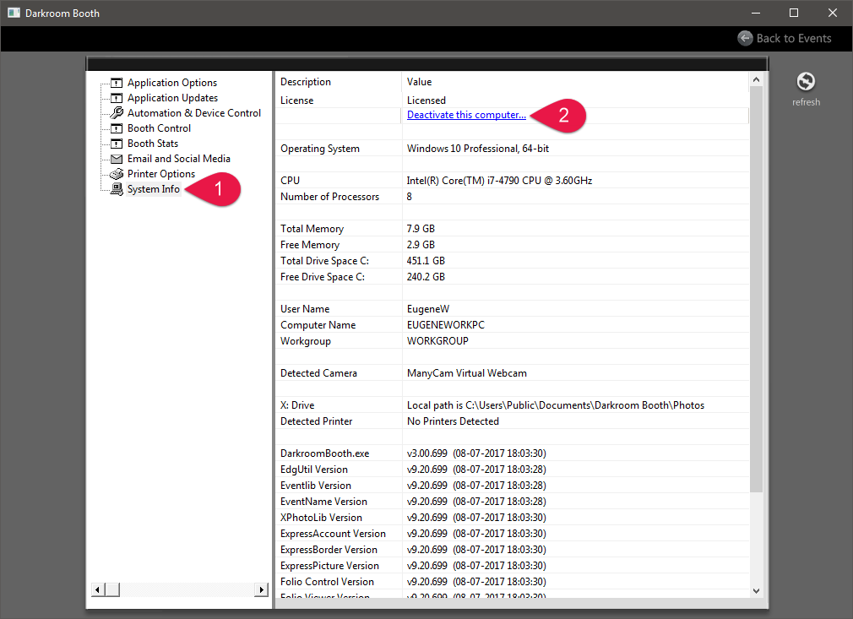Click the No Printers Detected value
Screen dimensions: 853x619
click(453, 421)
